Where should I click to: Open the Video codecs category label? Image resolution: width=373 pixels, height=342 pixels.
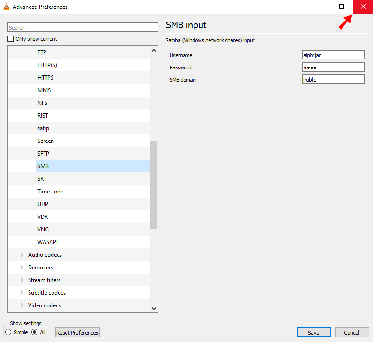pos(45,305)
